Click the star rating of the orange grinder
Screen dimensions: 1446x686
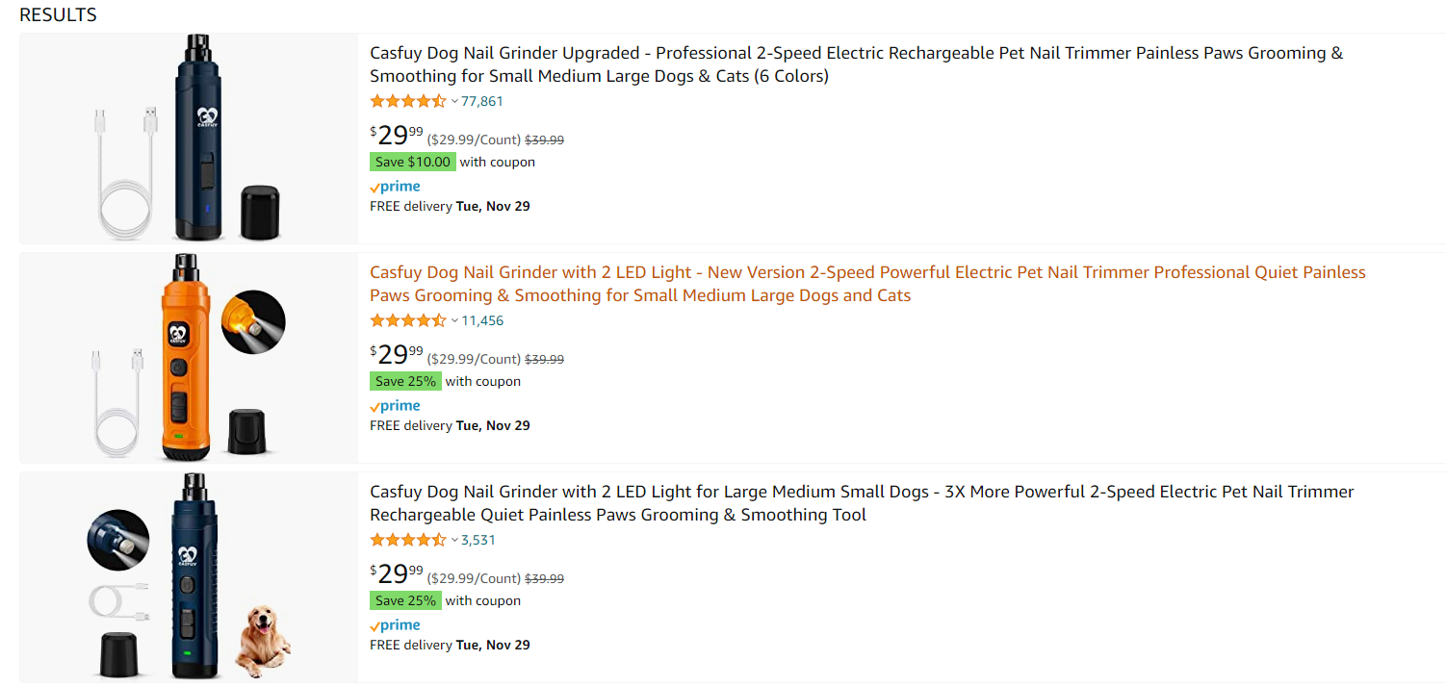(x=408, y=320)
